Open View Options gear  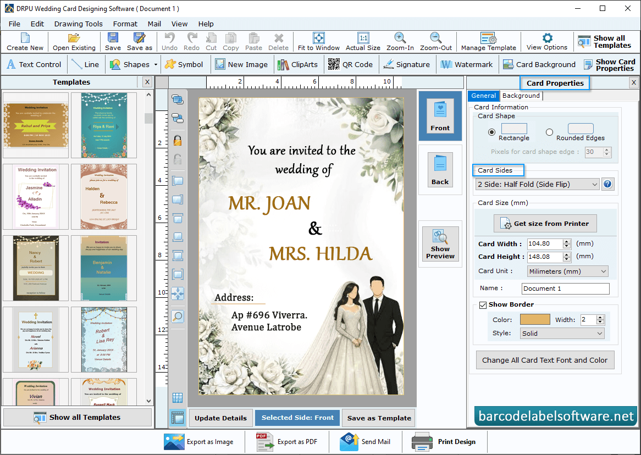(x=547, y=38)
